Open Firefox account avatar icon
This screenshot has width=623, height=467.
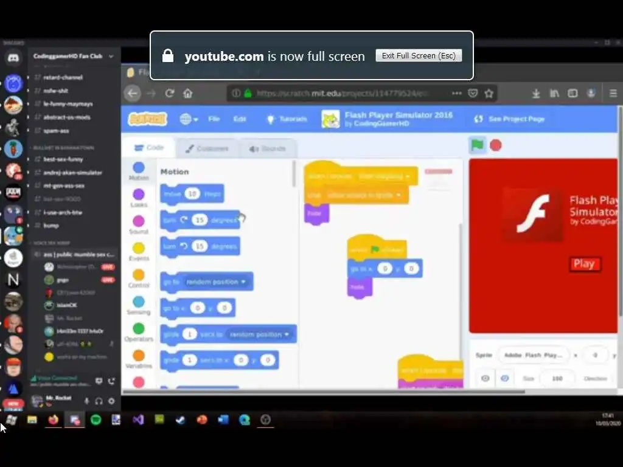click(x=591, y=93)
